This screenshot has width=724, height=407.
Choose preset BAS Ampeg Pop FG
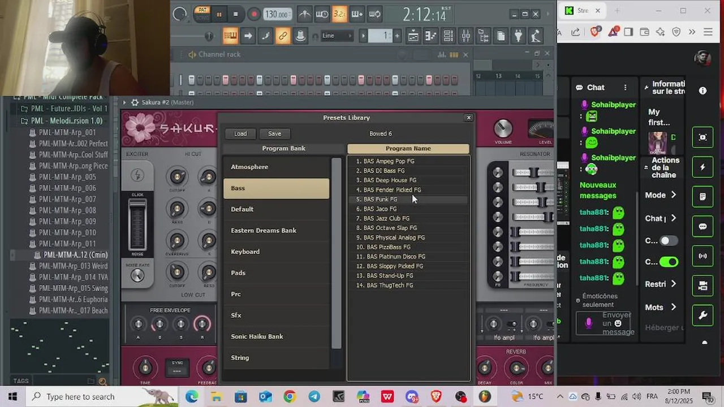[408, 161]
